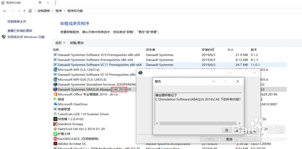Click the warning message text in dialog
This screenshot has height=149, width=302.
pyautogui.click(x=198, y=97)
